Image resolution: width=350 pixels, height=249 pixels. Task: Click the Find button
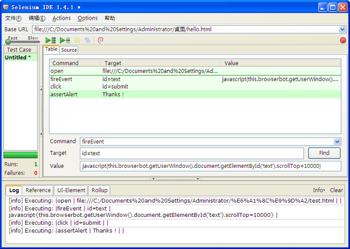(324, 153)
